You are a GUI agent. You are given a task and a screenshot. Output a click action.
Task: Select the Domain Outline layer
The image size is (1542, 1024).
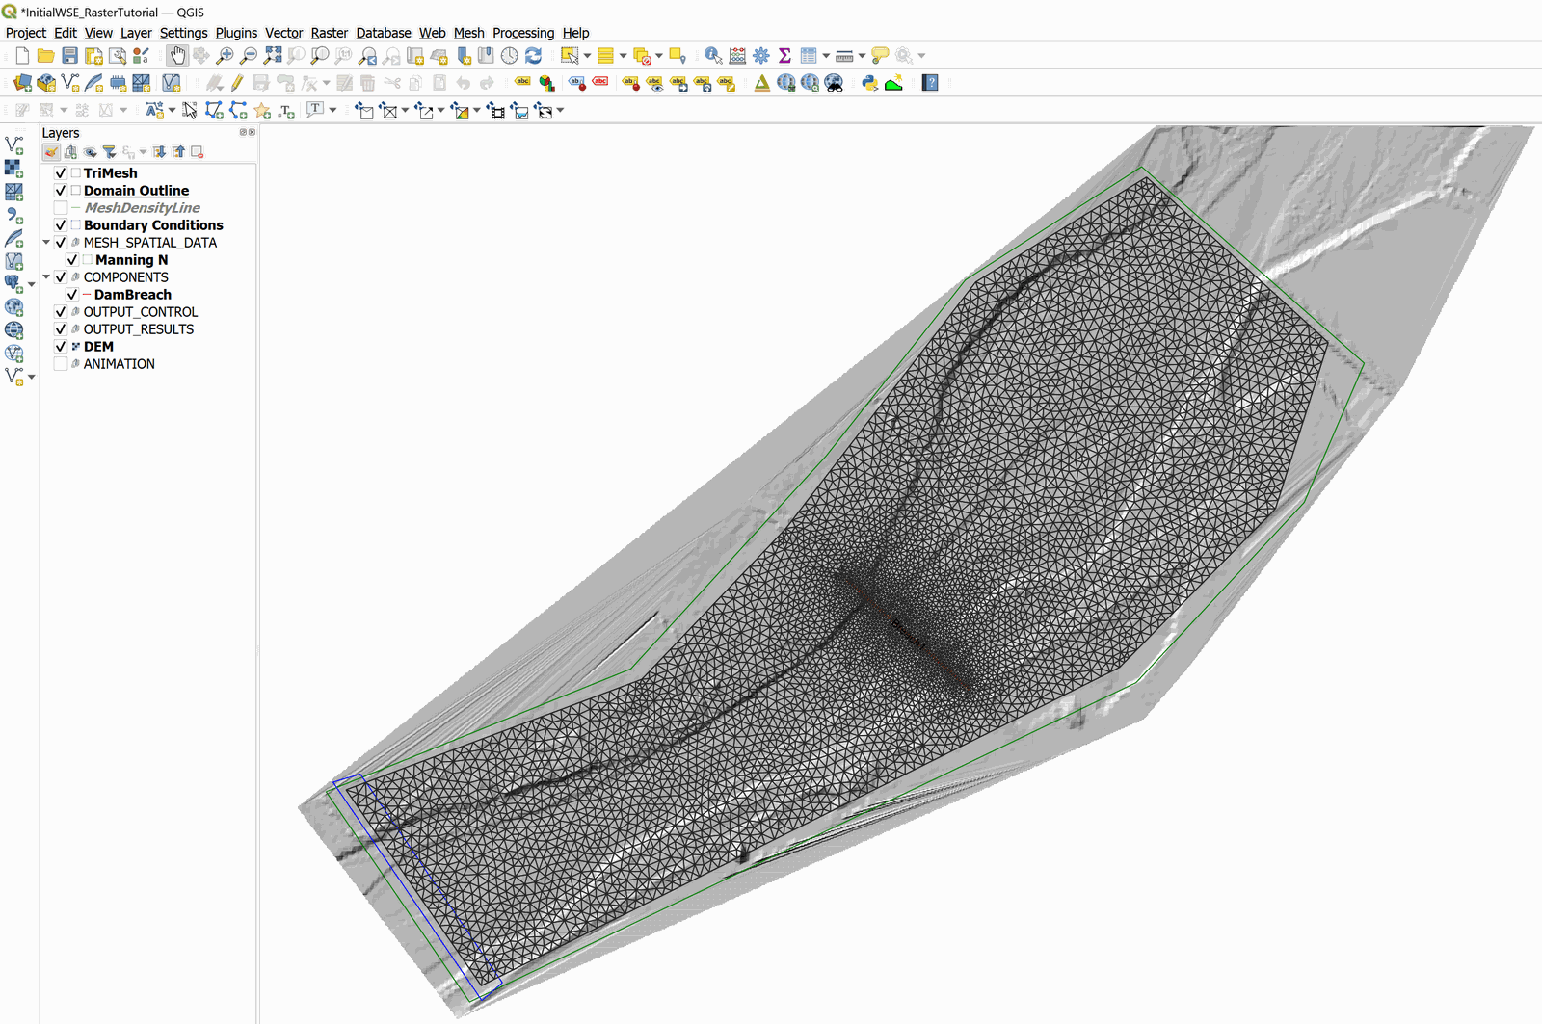pos(136,191)
